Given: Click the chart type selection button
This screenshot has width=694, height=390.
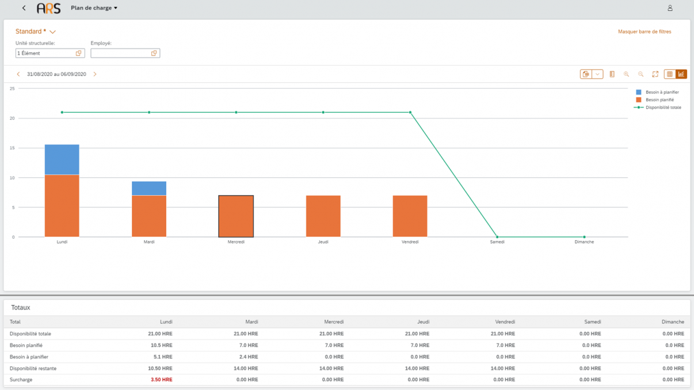Looking at the screenshot, I should (586, 74).
